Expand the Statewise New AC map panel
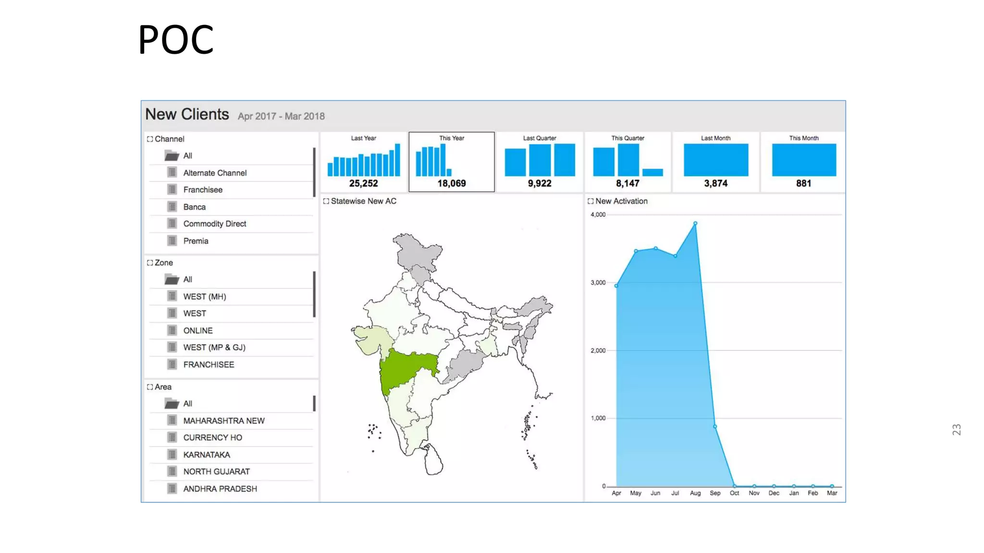This screenshot has height=553, width=984. 326,201
